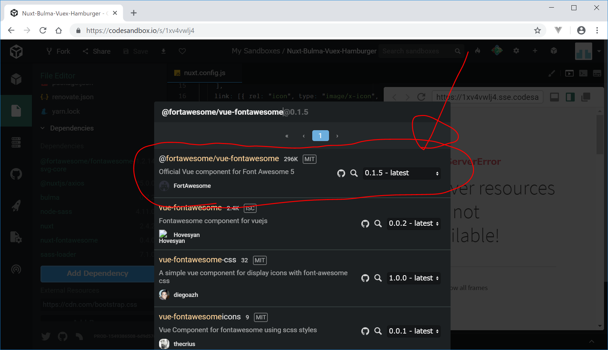The width and height of the screenshot is (608, 350).
Task: Select page 1 in pagination
Action: click(320, 136)
